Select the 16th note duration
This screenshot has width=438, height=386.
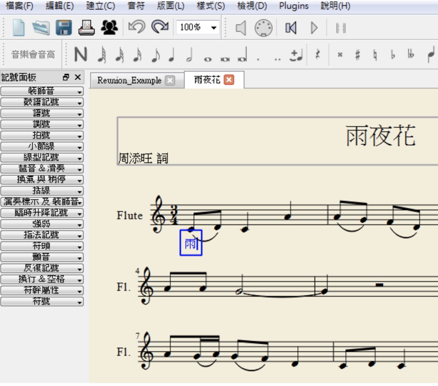click(138, 55)
